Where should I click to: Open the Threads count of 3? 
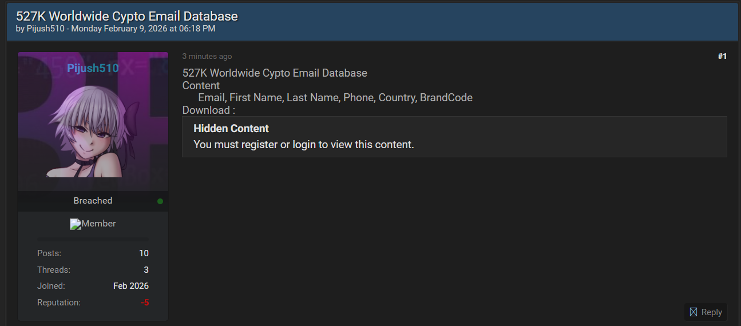[146, 270]
